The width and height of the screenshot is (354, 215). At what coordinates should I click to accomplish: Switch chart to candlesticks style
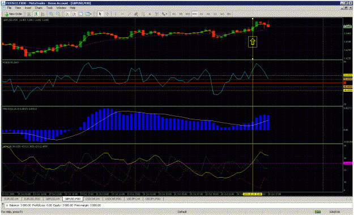point(36,14)
